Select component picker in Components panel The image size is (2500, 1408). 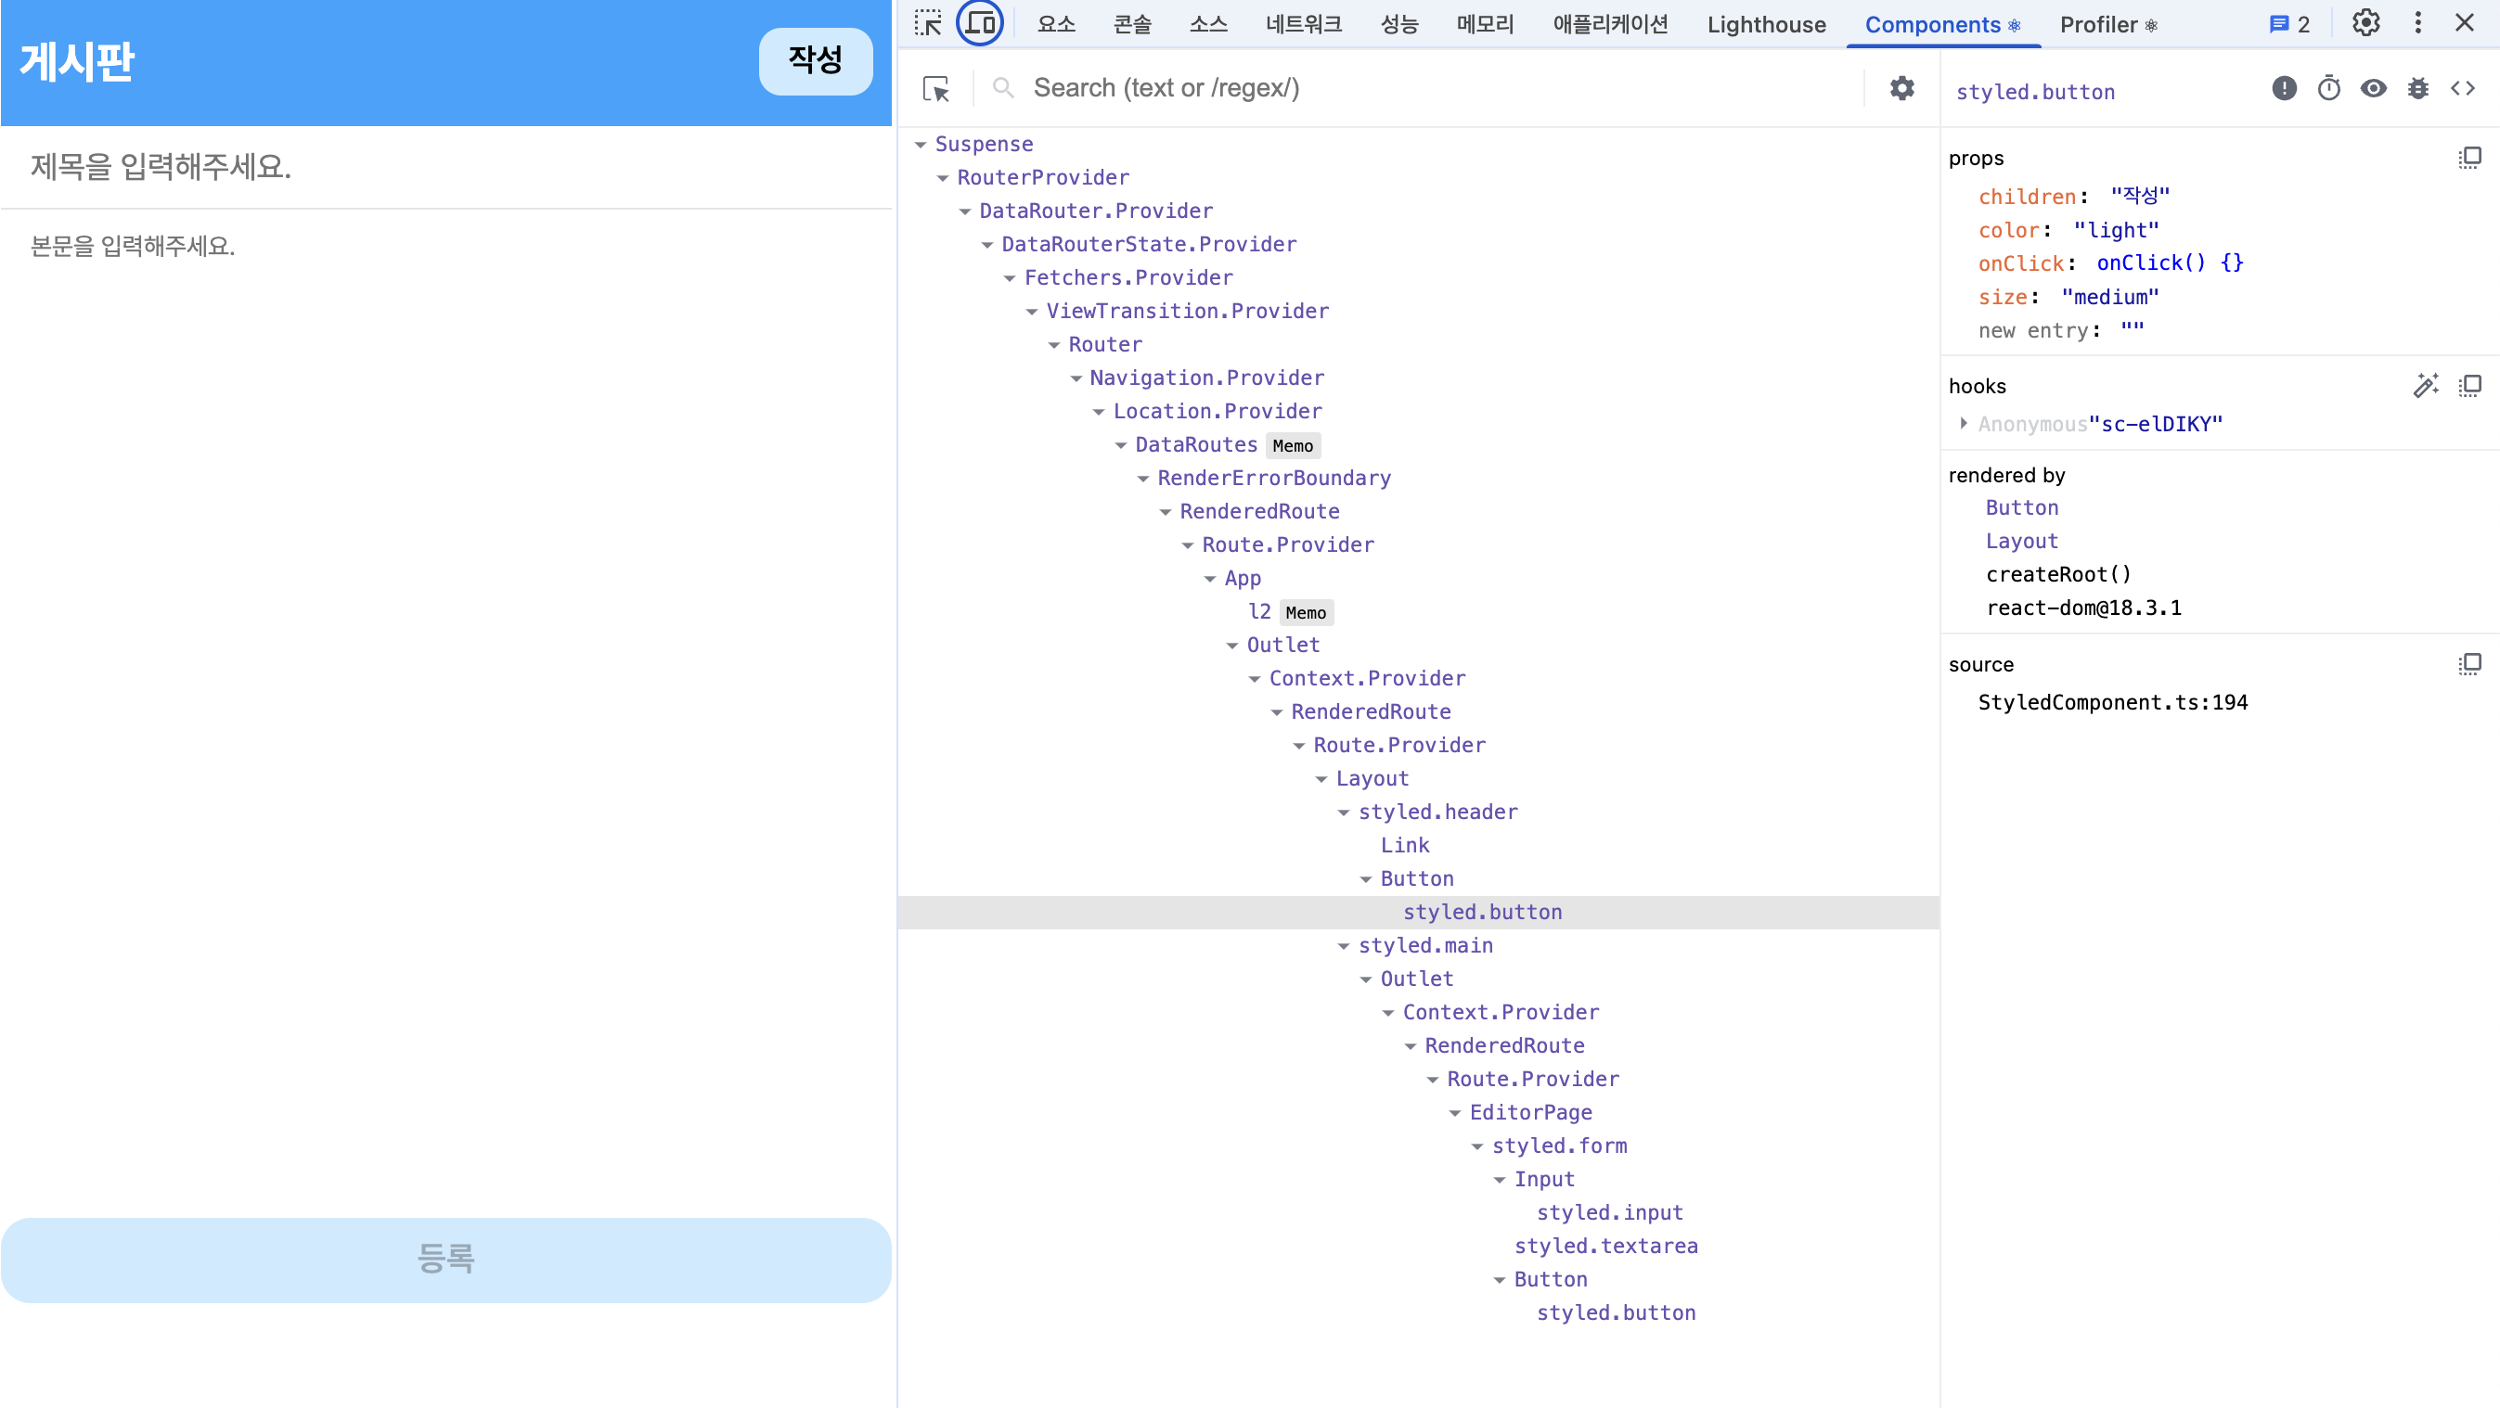pyautogui.click(x=936, y=89)
